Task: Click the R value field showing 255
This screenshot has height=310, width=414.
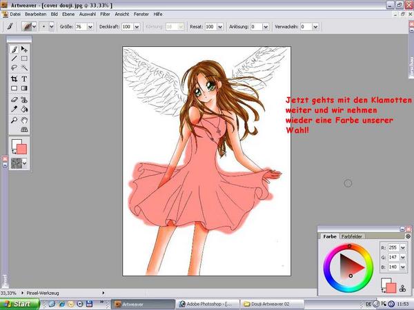Action: pyautogui.click(x=394, y=248)
